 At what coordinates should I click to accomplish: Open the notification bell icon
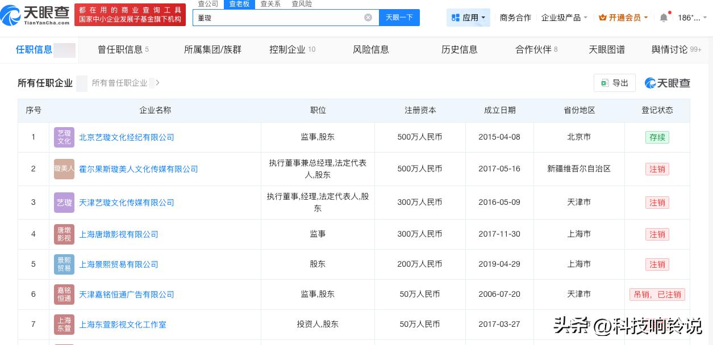pos(663,18)
